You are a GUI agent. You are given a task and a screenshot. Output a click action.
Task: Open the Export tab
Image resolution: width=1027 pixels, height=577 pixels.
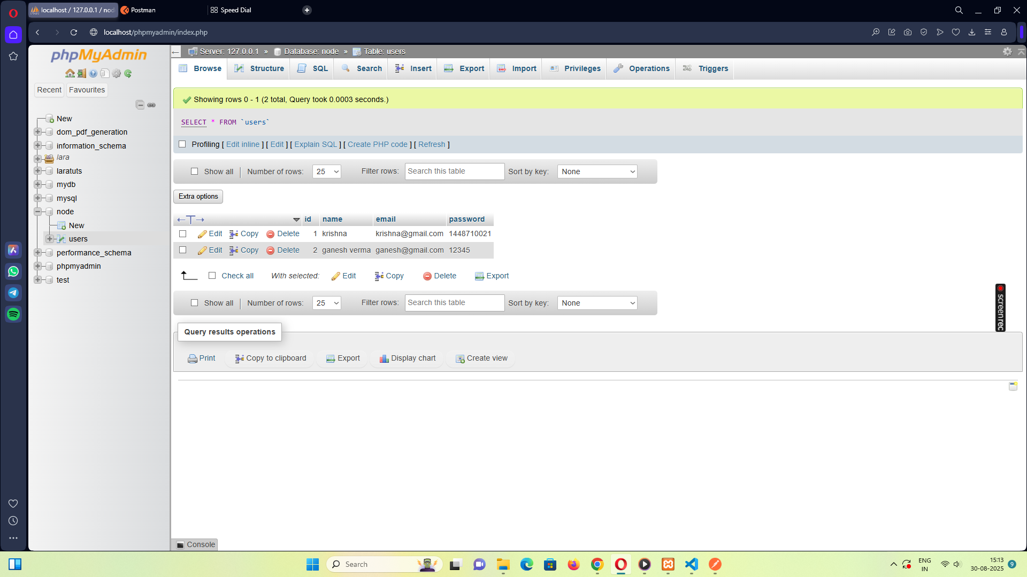pyautogui.click(x=464, y=68)
